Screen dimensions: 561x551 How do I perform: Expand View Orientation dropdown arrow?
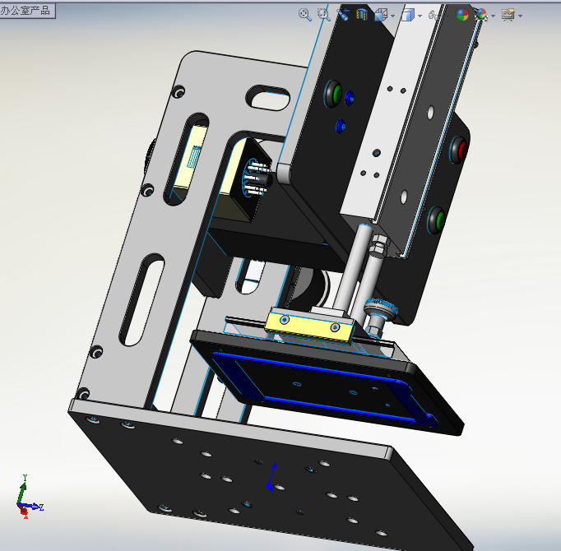(x=393, y=16)
